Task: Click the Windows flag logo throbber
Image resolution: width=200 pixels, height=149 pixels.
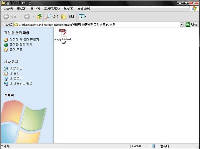Action: pyautogui.click(x=194, y=9)
